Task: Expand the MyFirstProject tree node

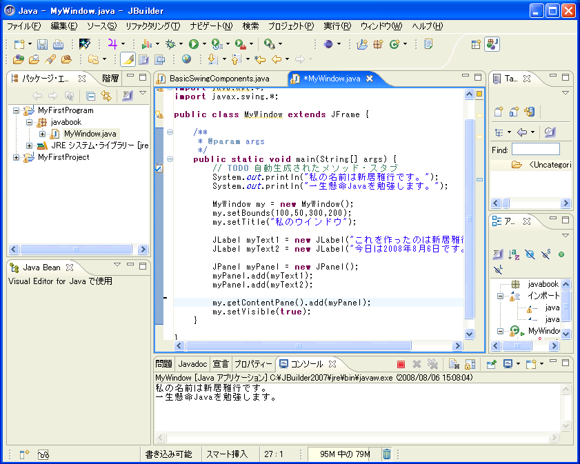Action: [x=17, y=157]
